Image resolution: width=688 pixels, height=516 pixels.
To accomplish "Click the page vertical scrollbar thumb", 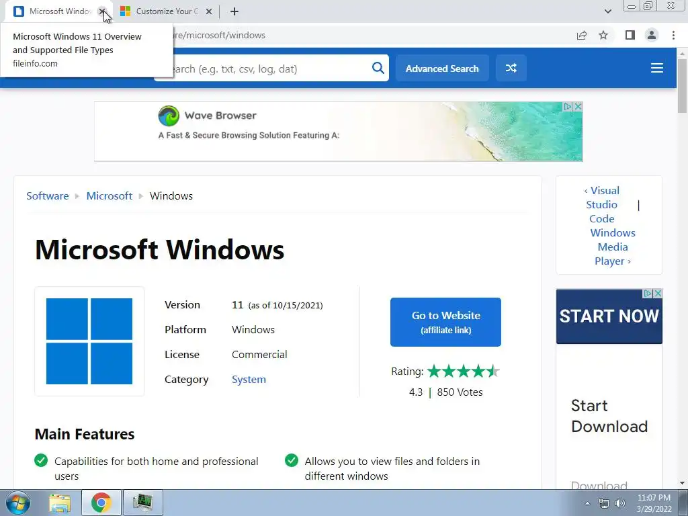I will pos(682,85).
